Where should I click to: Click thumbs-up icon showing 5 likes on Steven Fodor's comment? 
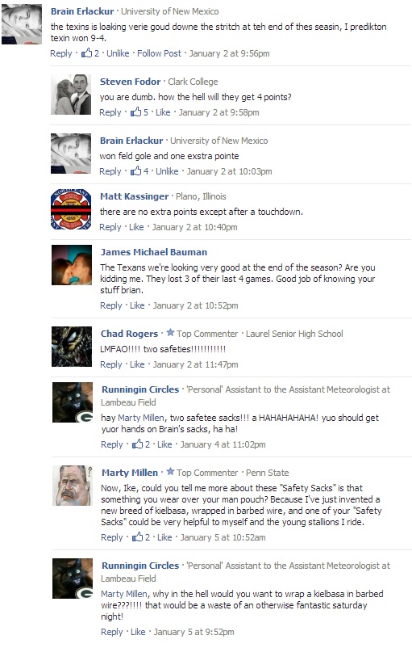click(x=135, y=112)
